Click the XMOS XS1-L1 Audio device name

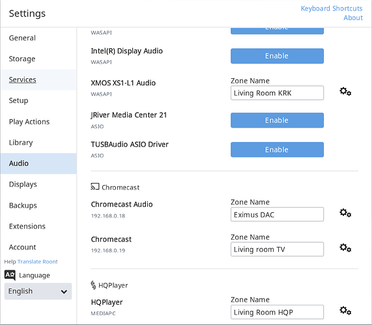(x=123, y=83)
